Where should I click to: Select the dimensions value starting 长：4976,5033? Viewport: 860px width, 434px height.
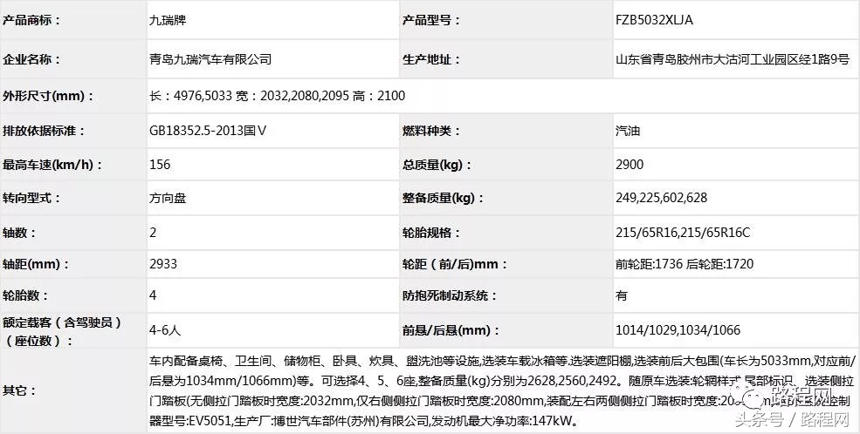[277, 96]
